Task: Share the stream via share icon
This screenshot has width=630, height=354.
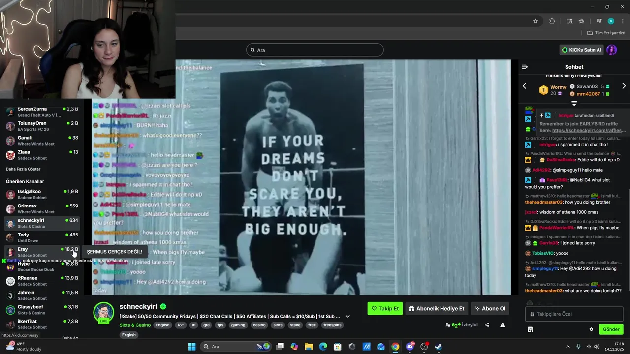Action: [x=487, y=325]
